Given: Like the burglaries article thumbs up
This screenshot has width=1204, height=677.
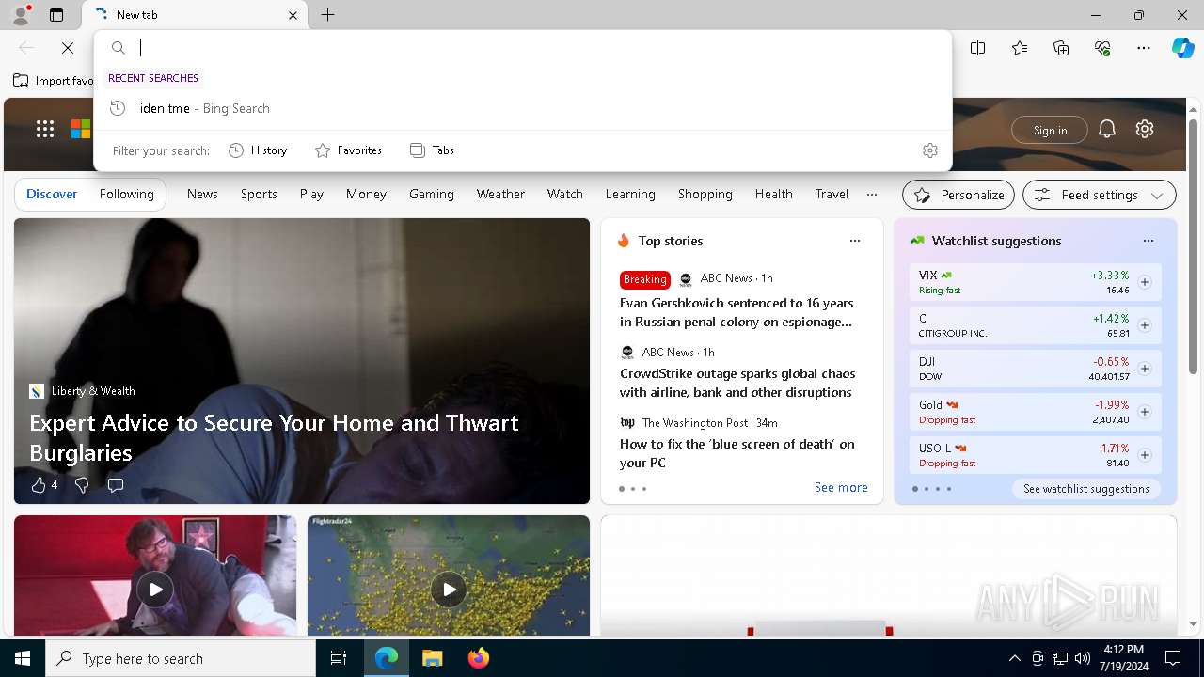Looking at the screenshot, I should [x=39, y=485].
